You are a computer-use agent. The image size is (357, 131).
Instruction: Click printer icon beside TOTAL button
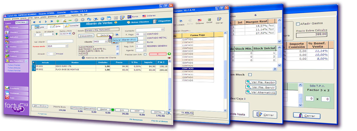click(x=168, y=113)
